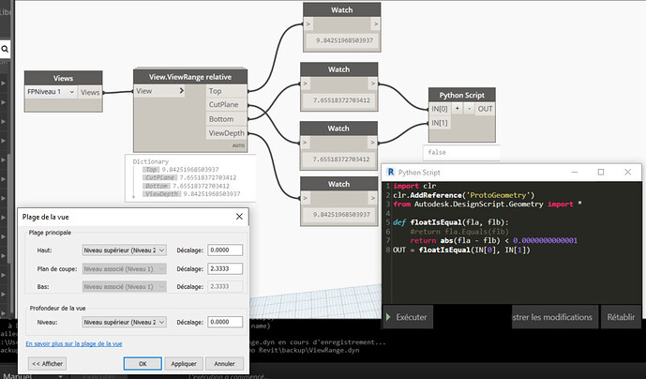Click the Dictionary preview header text

[150, 161]
